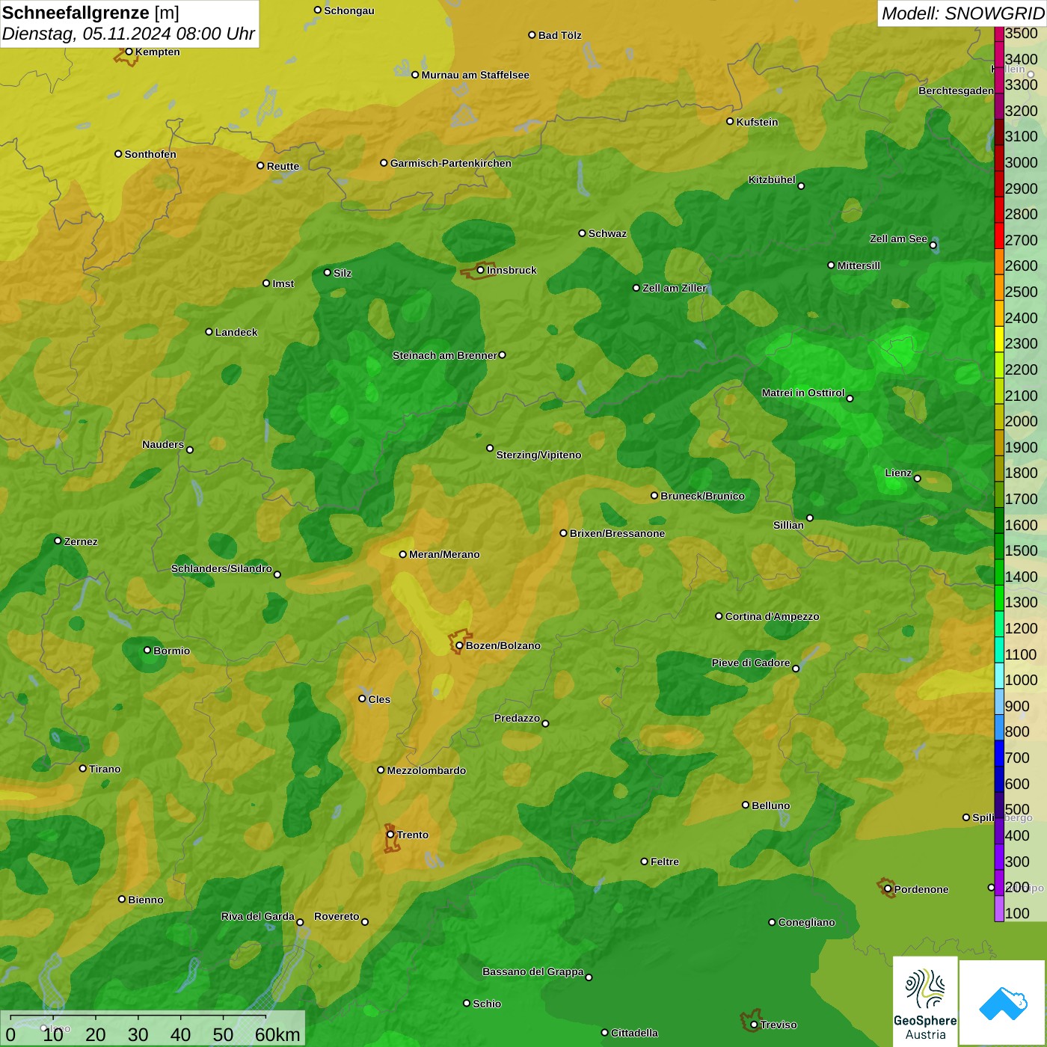
Task: Click the Bassano del Grappa label
Action: (x=532, y=971)
